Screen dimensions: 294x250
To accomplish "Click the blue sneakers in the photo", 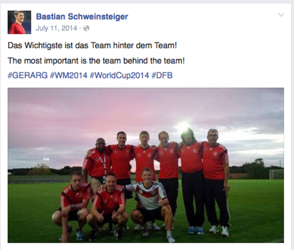I will [x=195, y=230].
